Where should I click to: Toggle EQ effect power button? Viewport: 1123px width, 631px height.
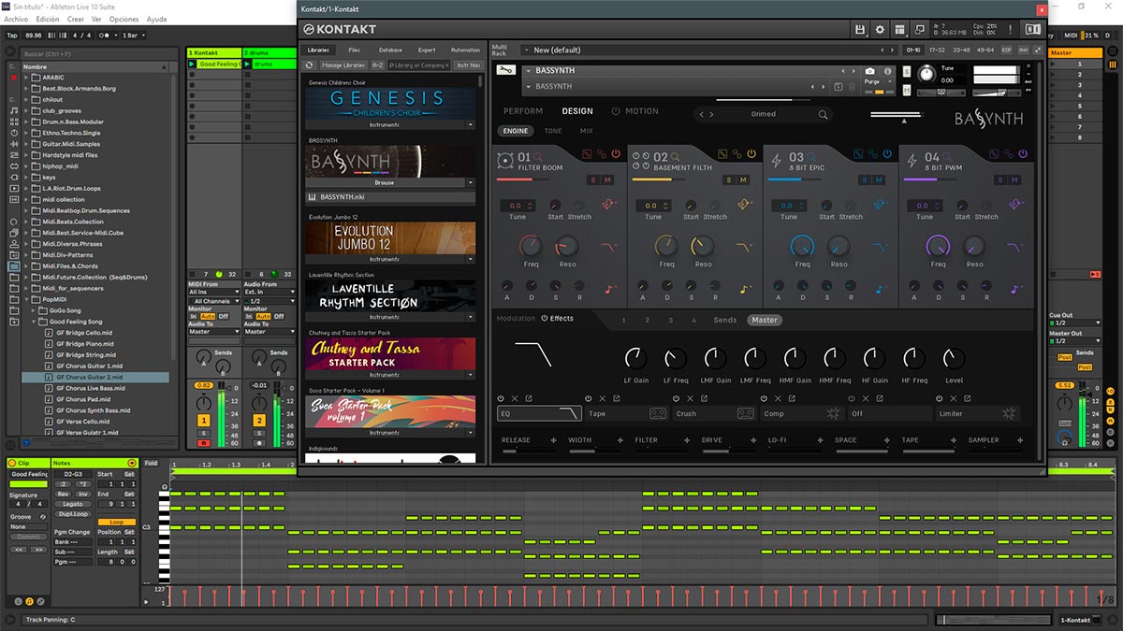tap(502, 399)
